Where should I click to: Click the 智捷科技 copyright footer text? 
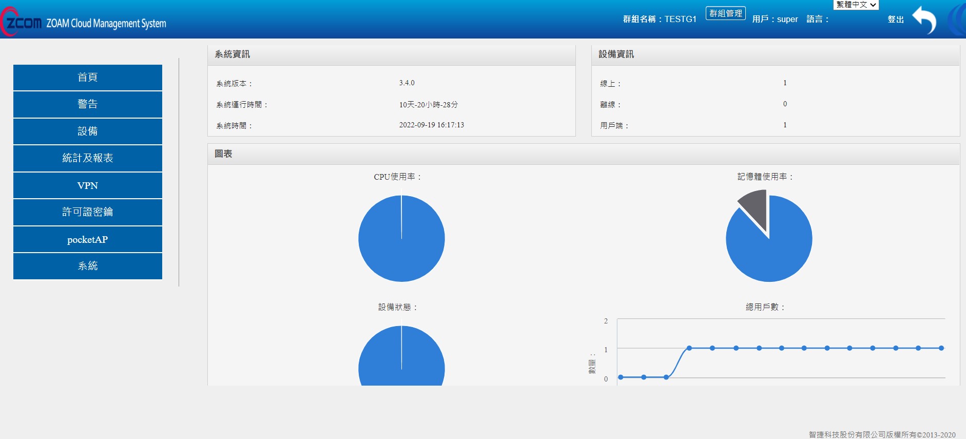[882, 434]
